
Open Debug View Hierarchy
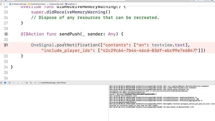[x=27, y=83]
